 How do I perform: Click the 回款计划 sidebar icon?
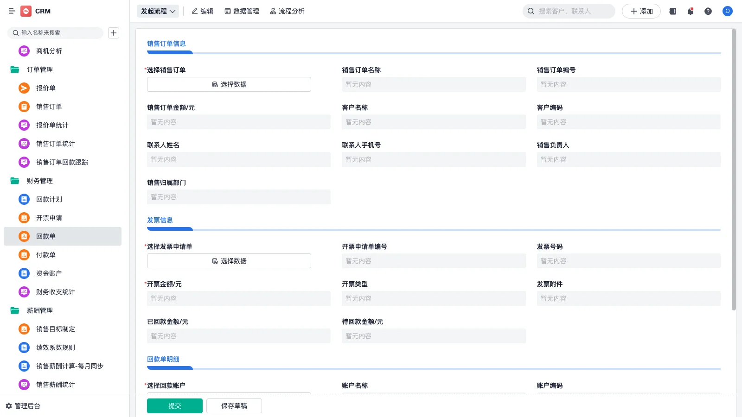click(x=24, y=199)
